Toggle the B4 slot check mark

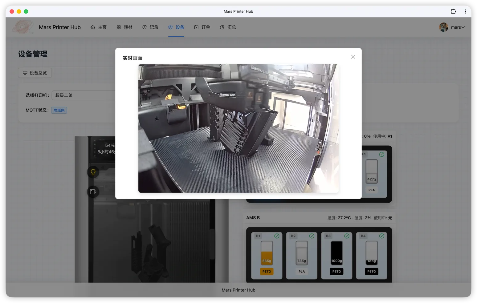tap(381, 236)
